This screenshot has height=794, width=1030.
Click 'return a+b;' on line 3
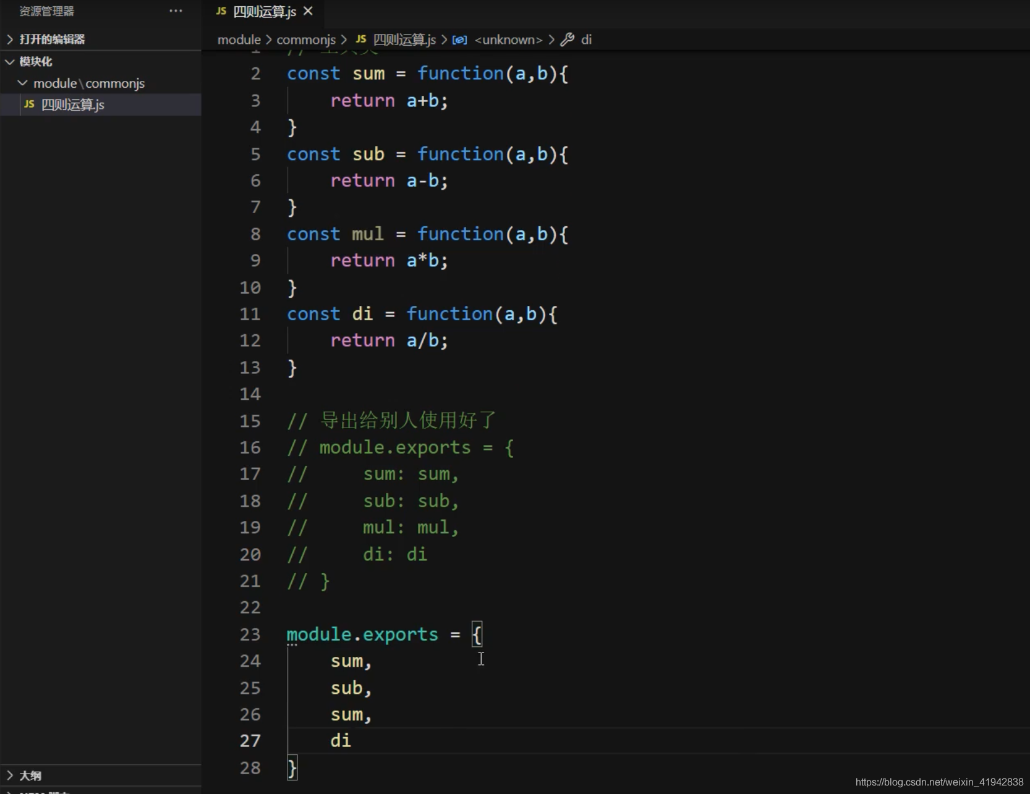point(389,101)
